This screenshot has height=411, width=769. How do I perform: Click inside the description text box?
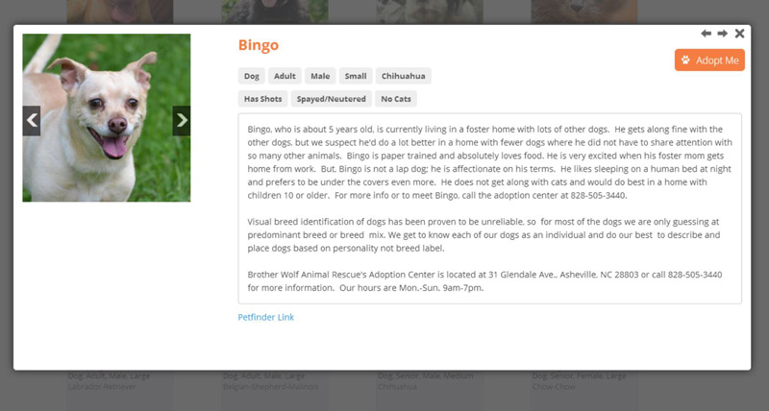[489, 208]
